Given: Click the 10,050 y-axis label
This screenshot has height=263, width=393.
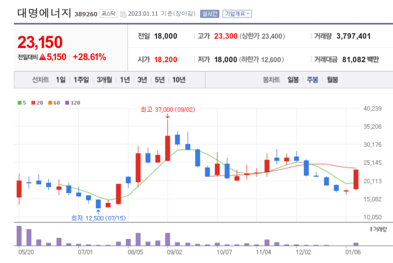Looking at the screenshot, I should (x=372, y=217).
